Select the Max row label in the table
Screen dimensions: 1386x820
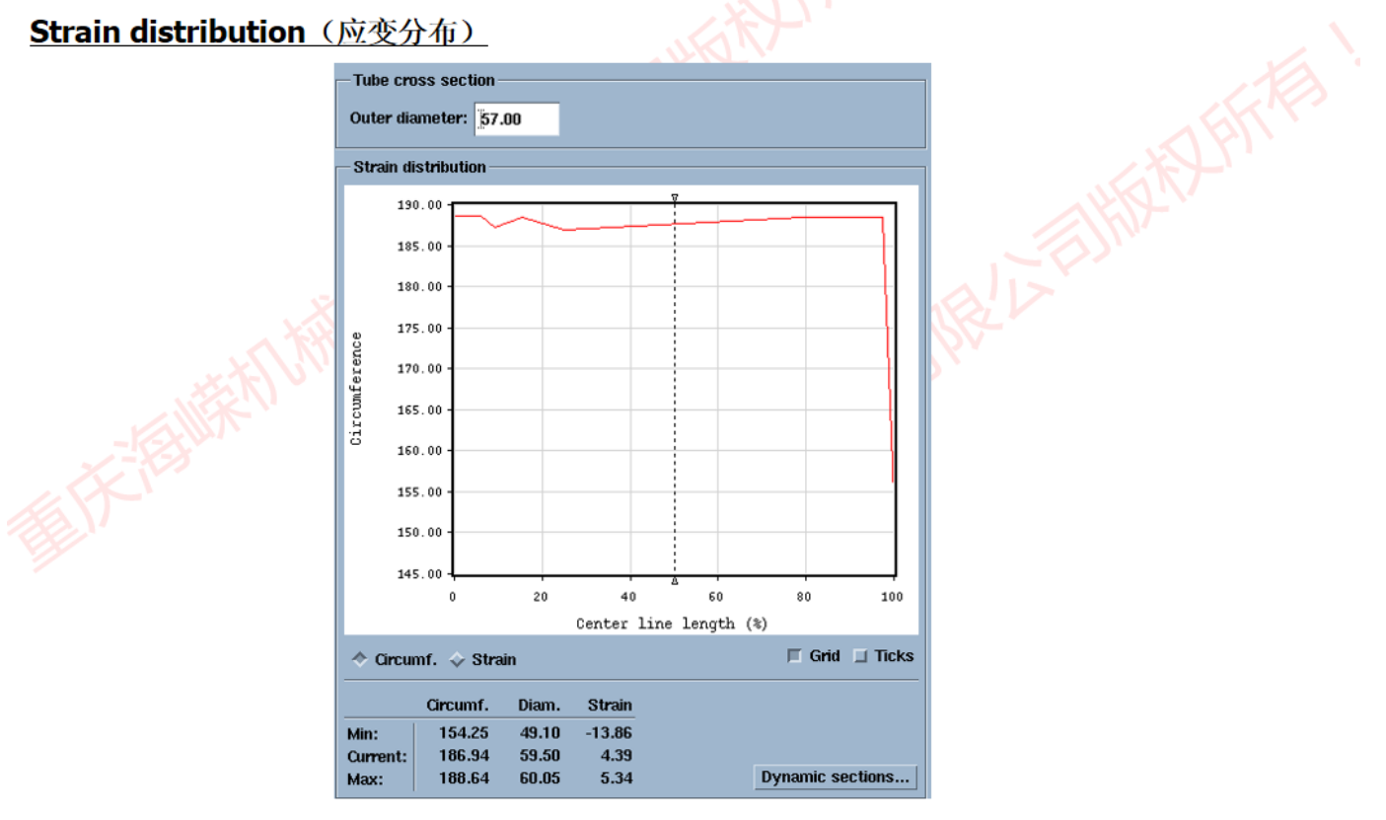[x=363, y=780]
